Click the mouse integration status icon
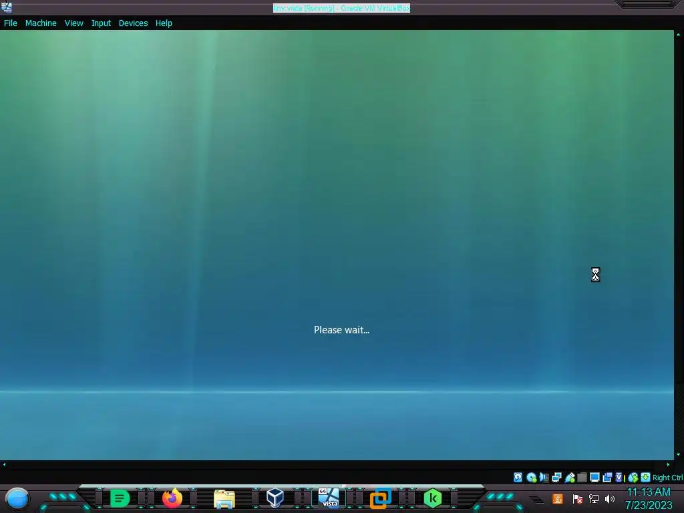Screen dimensions: 684x513 [x=633, y=478]
